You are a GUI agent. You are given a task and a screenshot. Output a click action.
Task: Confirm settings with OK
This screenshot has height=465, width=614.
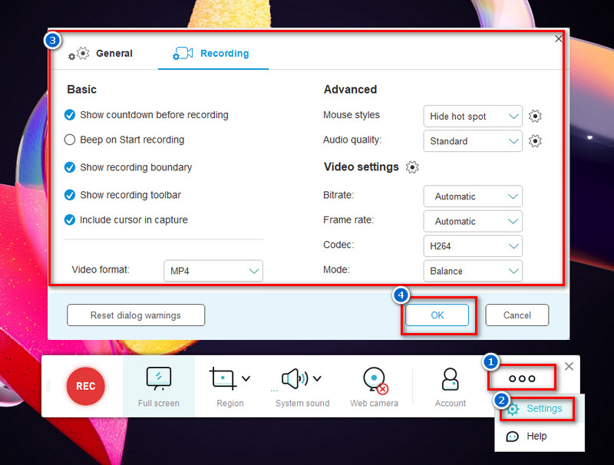437,315
